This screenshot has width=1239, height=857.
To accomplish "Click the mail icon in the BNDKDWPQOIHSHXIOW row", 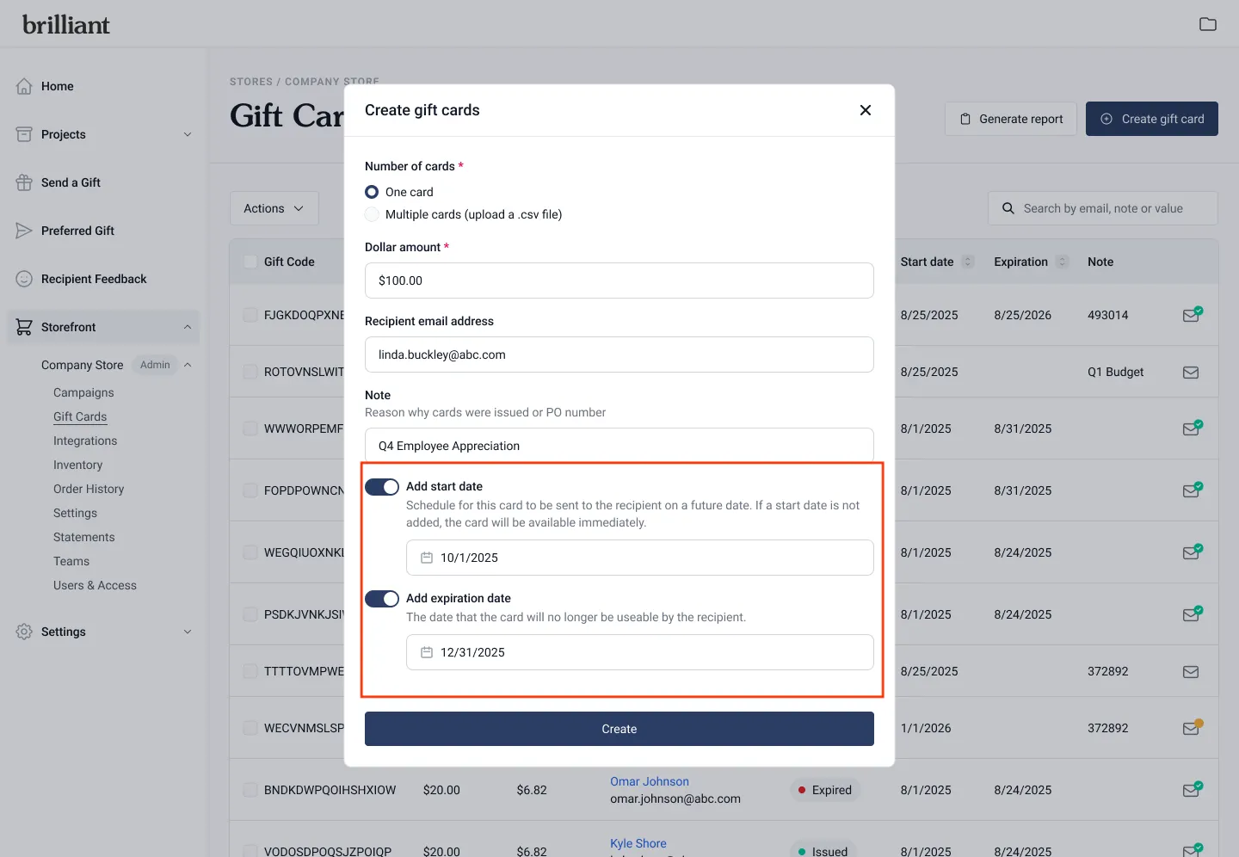I will point(1192,790).
